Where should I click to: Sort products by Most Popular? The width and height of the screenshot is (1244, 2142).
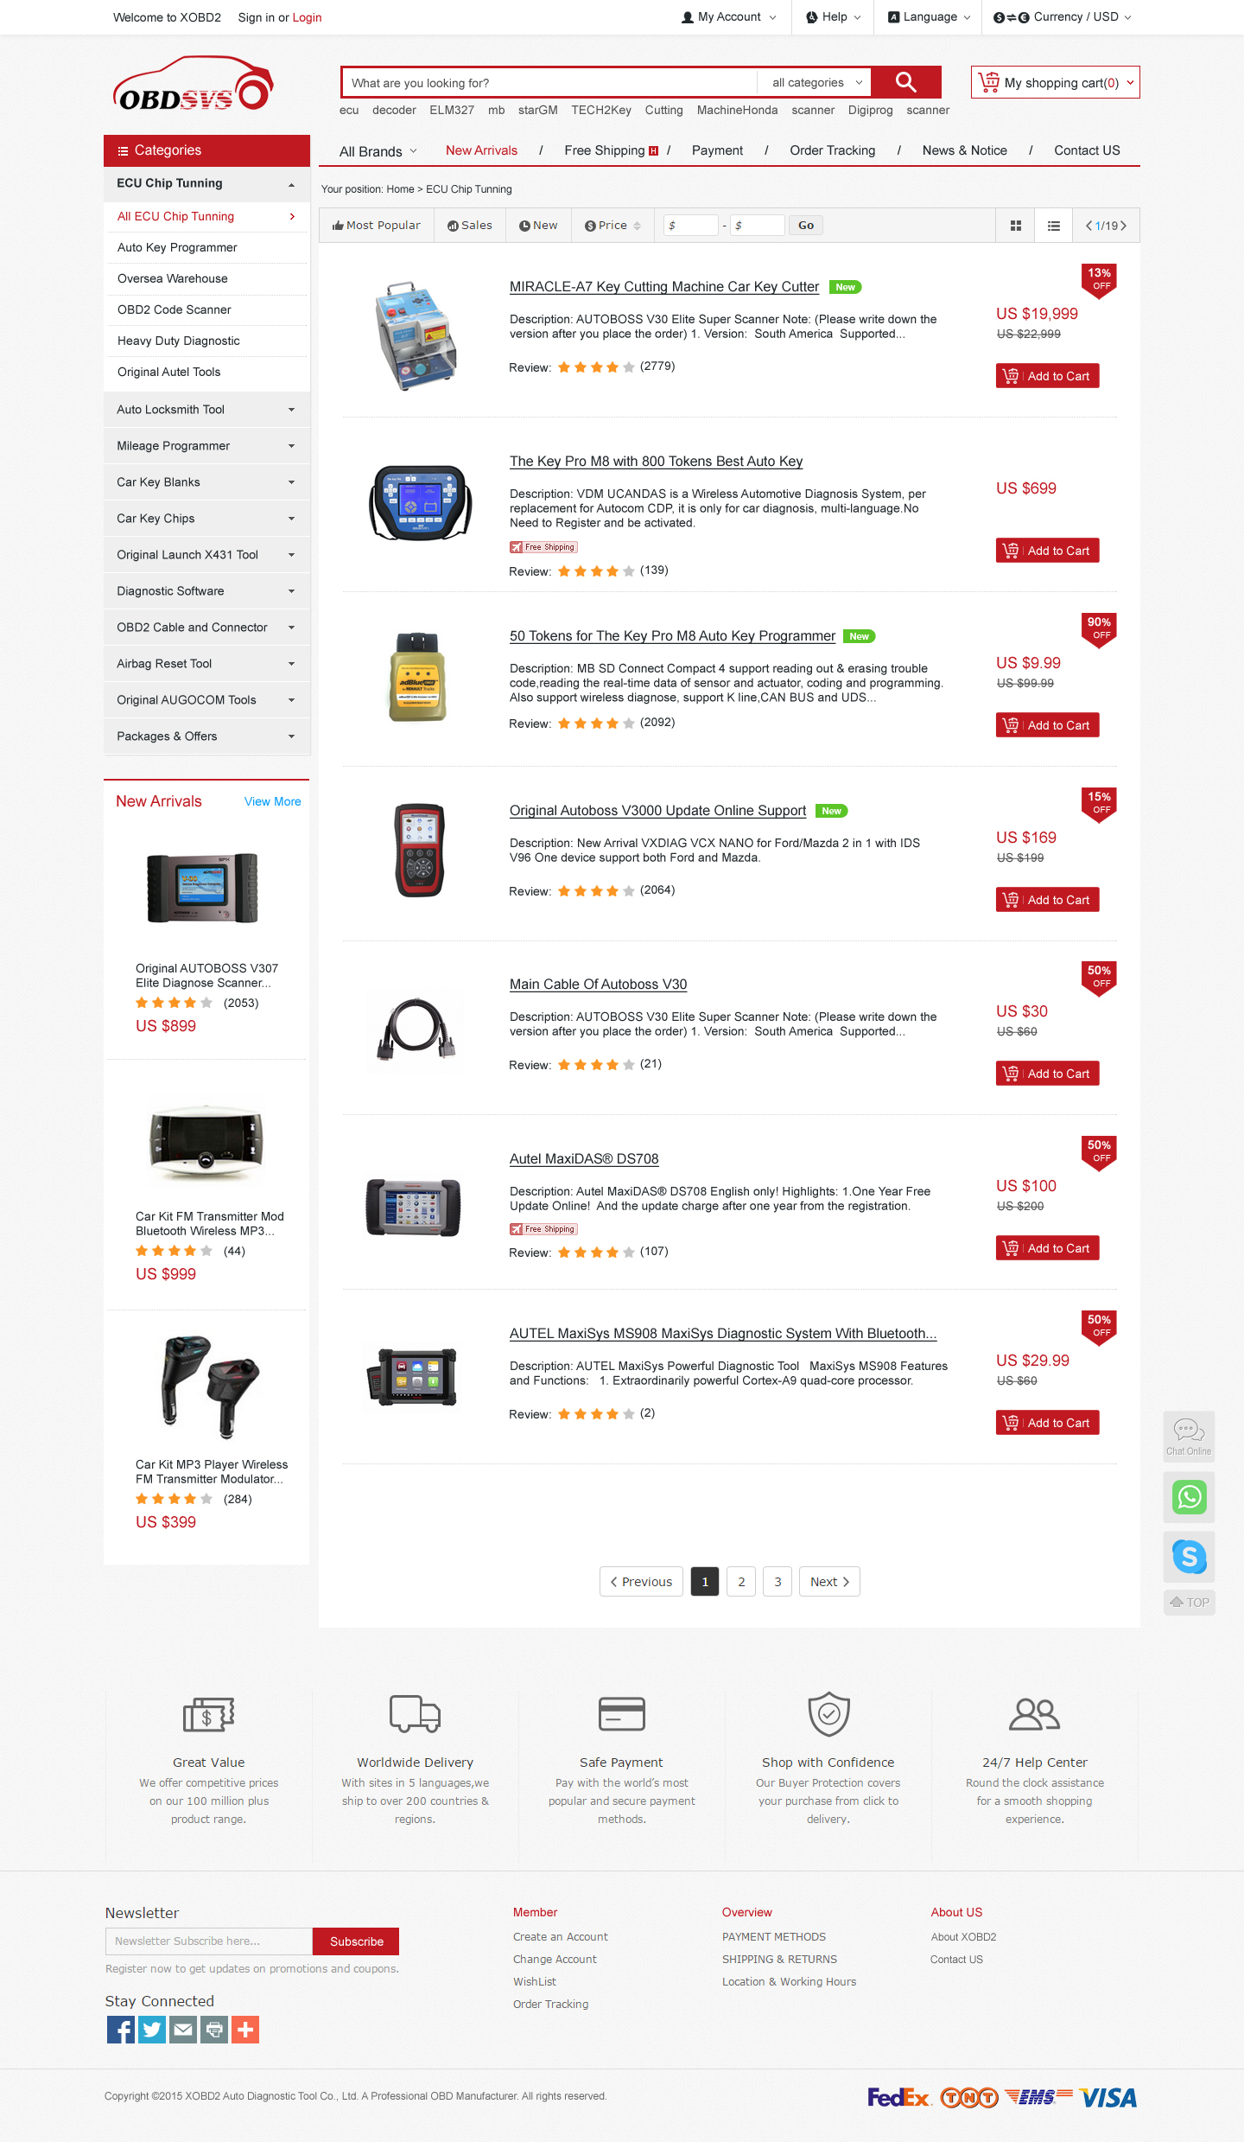(377, 226)
